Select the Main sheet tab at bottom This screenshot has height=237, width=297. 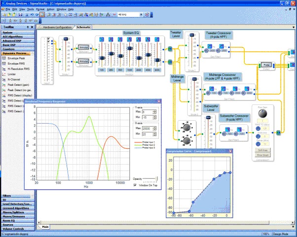point(45,227)
